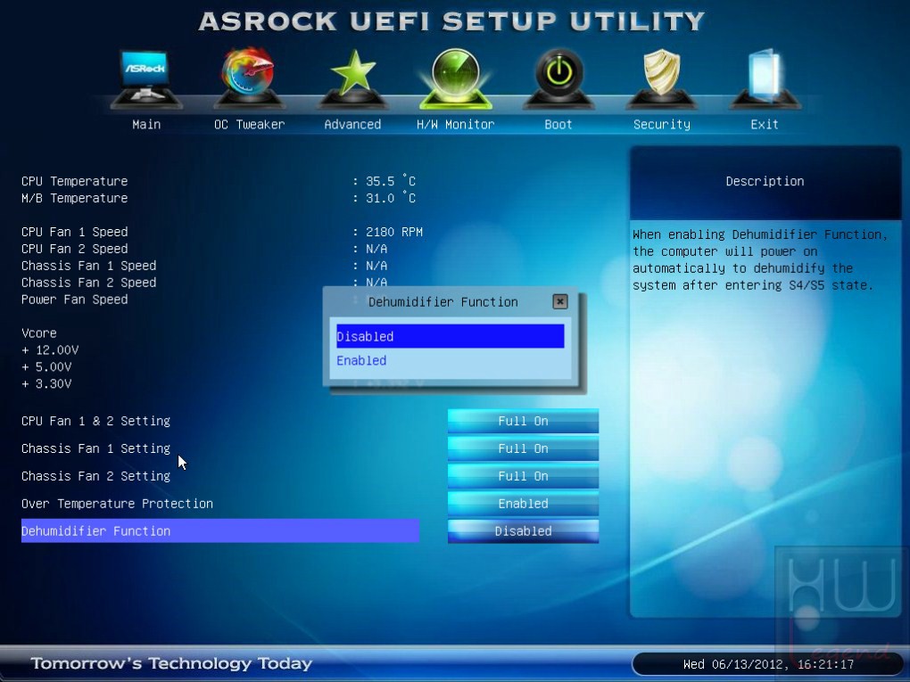Image resolution: width=910 pixels, height=682 pixels.
Task: Open the Main tab monitor icon
Action: point(146,78)
